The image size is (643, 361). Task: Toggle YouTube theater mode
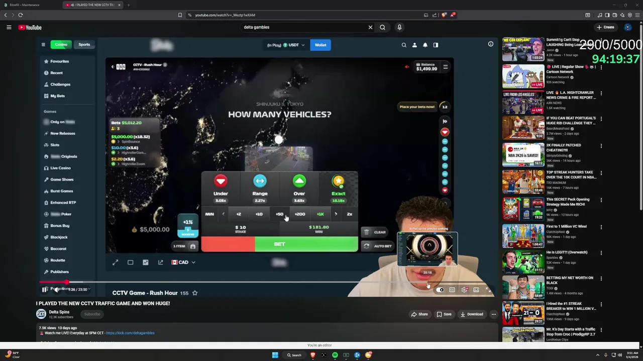click(476, 290)
